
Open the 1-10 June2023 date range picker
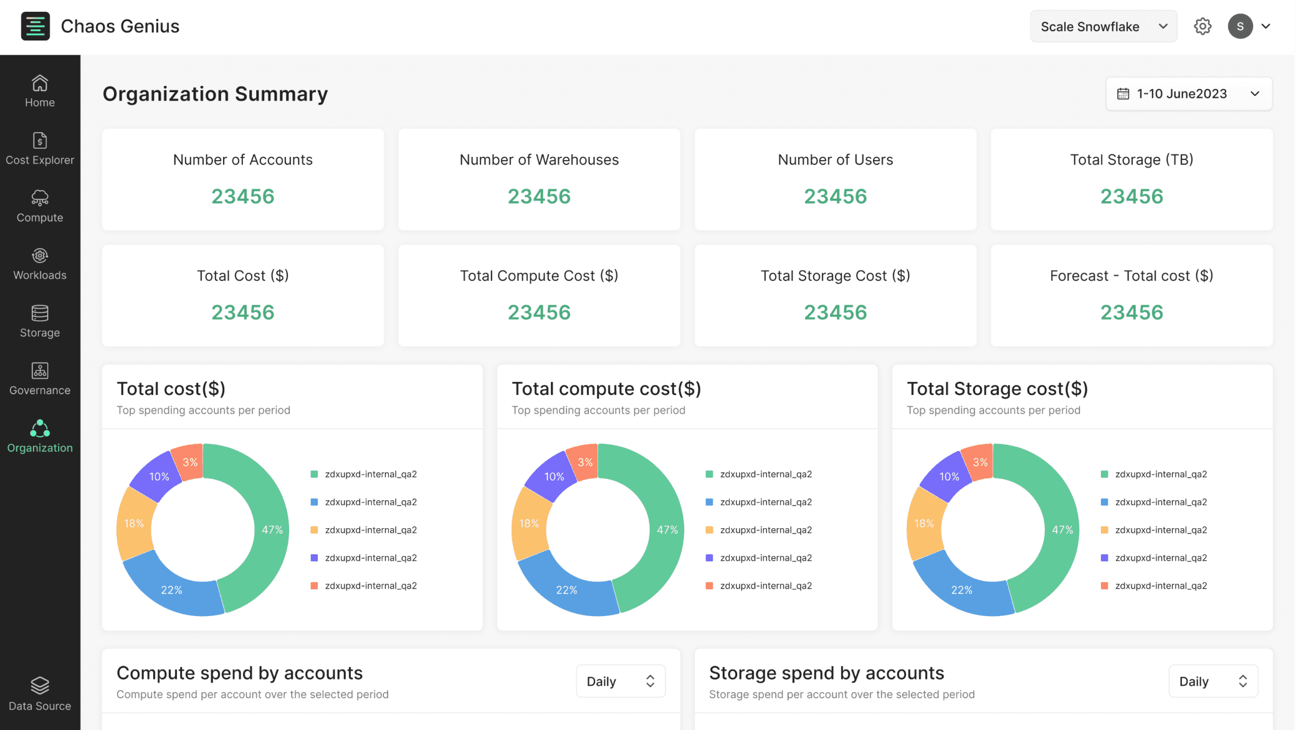(x=1189, y=93)
